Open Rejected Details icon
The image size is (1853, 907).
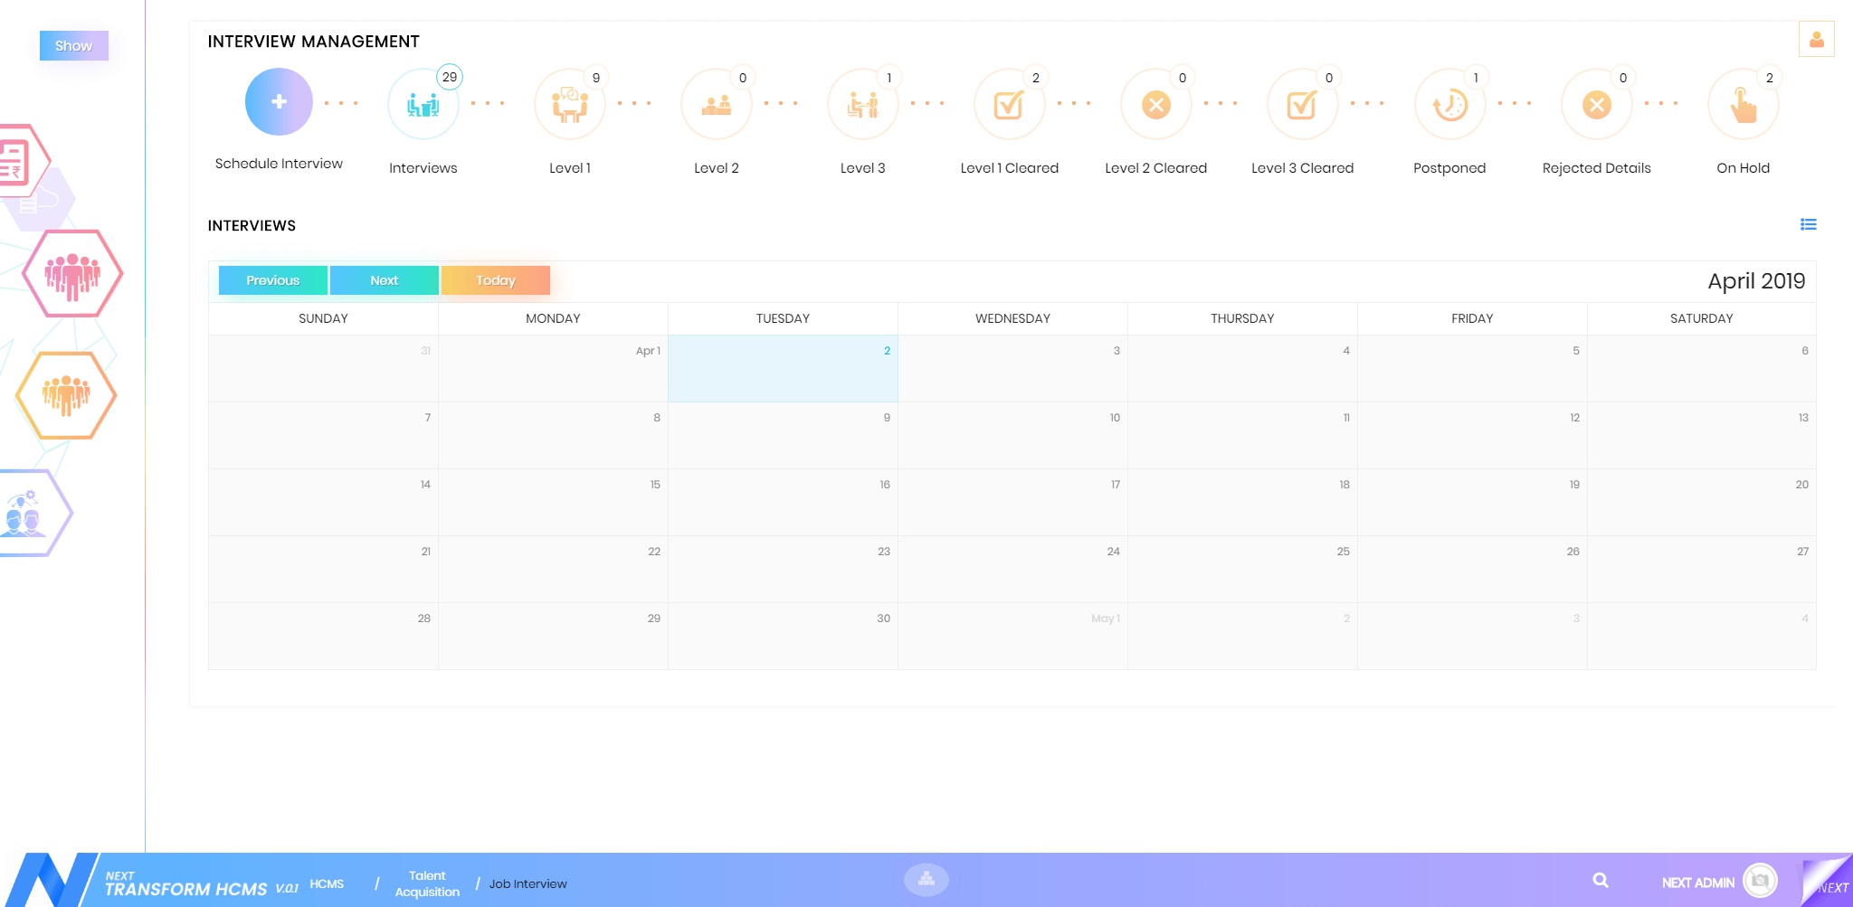[x=1596, y=105]
